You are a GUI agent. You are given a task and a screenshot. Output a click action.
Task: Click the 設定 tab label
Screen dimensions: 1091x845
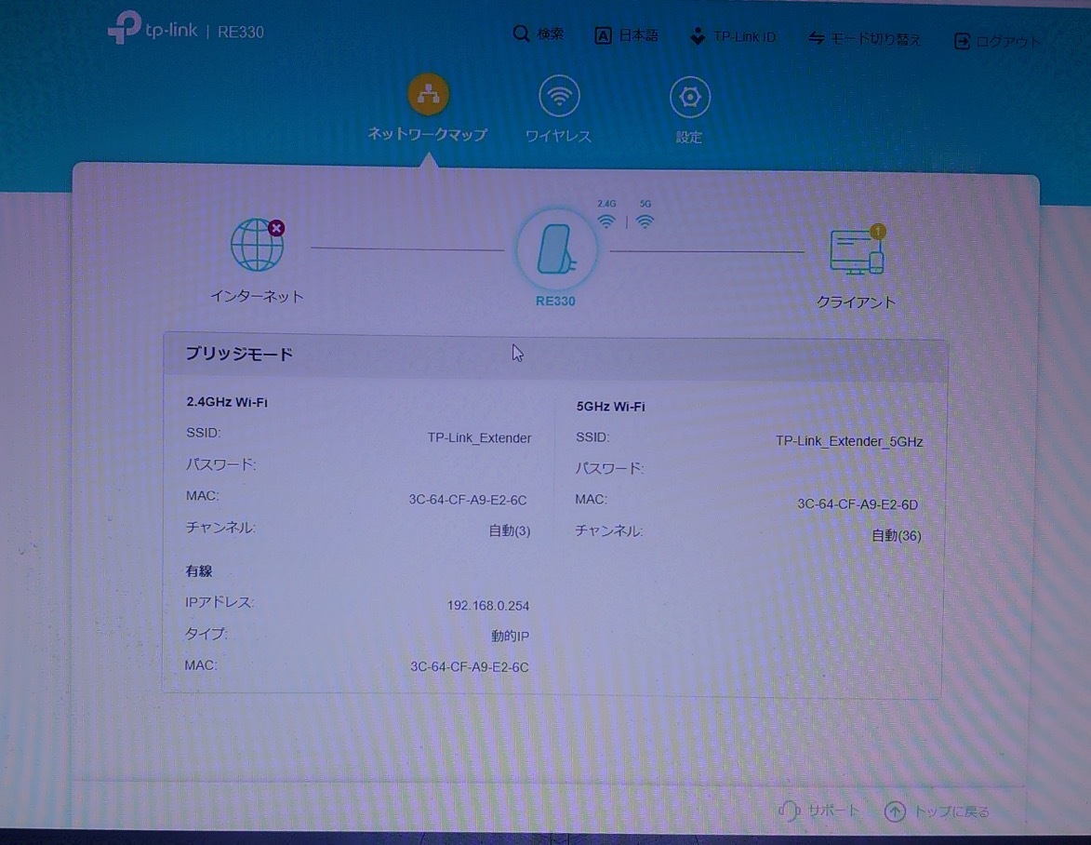(689, 137)
